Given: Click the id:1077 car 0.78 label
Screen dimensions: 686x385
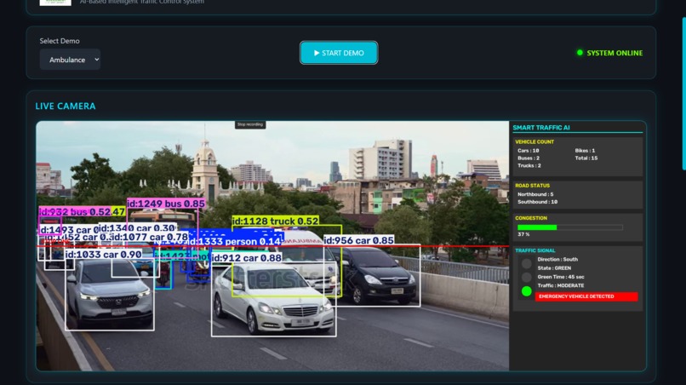Looking at the screenshot, I should pyautogui.click(x=150, y=237).
